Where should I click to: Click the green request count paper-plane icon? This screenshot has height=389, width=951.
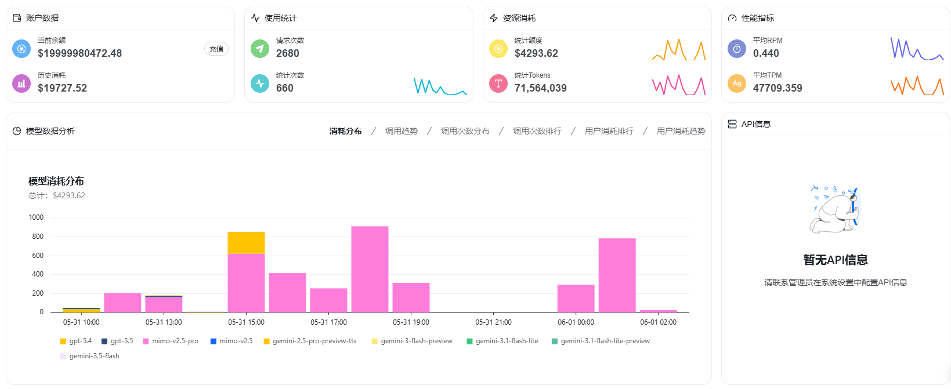coord(260,49)
